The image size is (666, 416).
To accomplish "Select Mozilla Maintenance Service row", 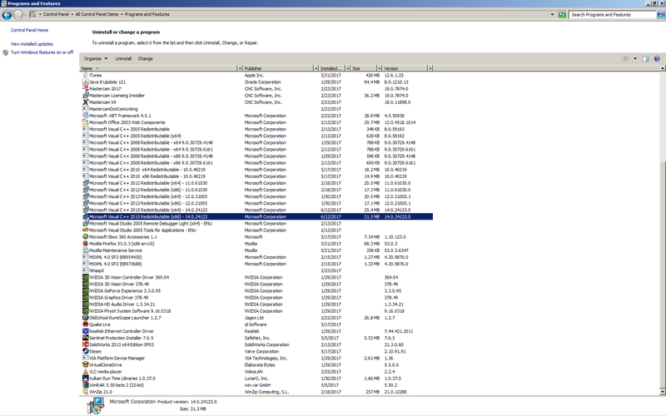I will point(256,250).
